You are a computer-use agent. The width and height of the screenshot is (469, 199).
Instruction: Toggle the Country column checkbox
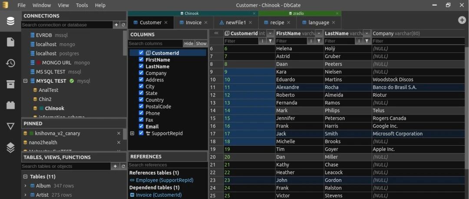[142, 100]
